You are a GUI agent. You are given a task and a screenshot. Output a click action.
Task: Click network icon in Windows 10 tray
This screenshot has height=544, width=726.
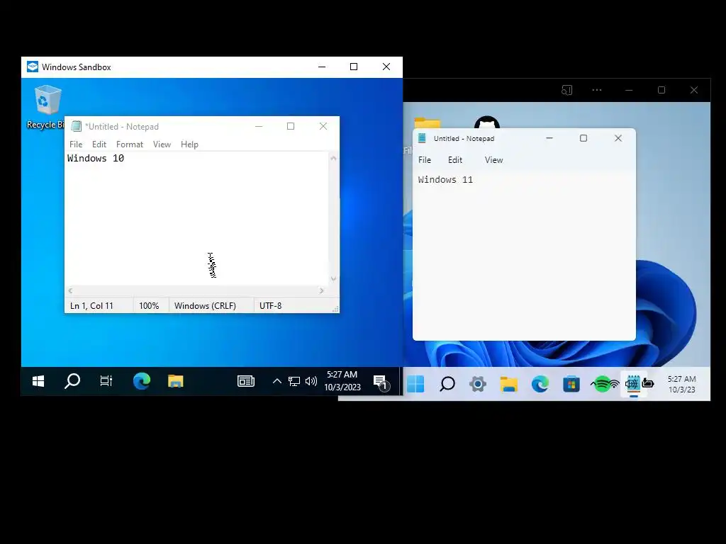pyautogui.click(x=294, y=381)
